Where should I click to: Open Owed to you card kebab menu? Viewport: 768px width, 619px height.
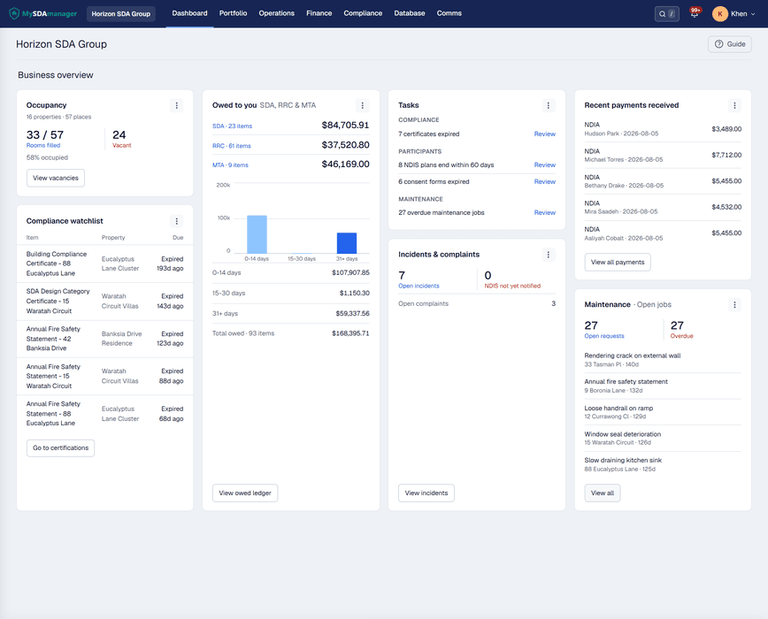363,105
